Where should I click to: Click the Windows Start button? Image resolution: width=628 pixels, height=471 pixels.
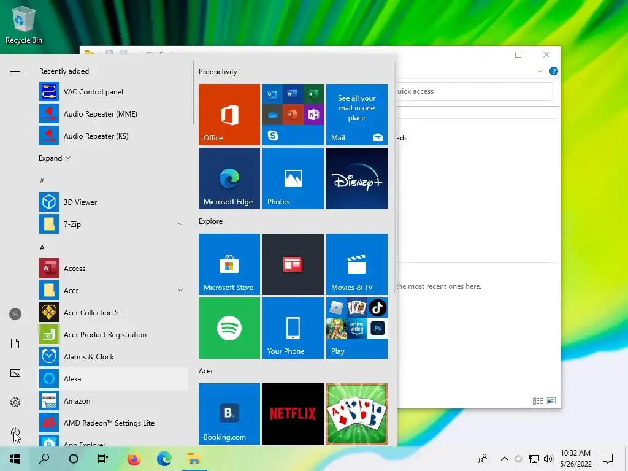click(x=15, y=459)
